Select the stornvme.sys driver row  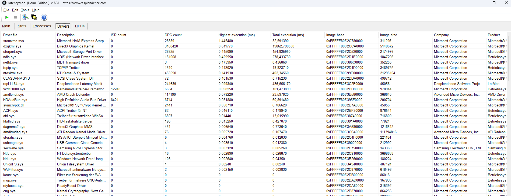[x=254, y=41]
